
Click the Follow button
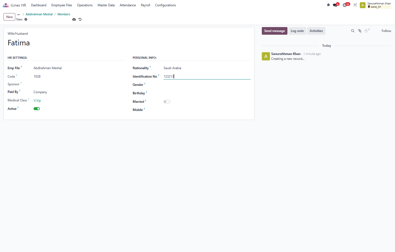(386, 31)
